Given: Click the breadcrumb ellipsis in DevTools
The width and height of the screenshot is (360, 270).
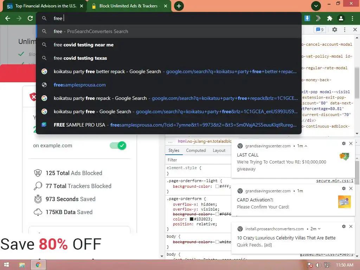Looking at the screenshot, I should (x=170, y=141).
